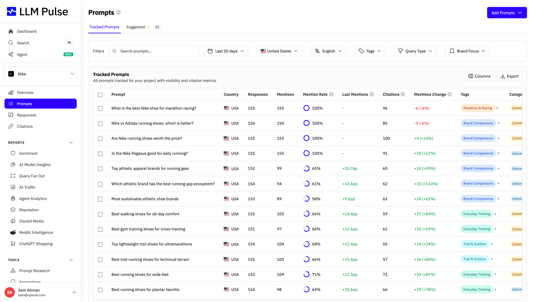Click the Columns button

click(479, 76)
